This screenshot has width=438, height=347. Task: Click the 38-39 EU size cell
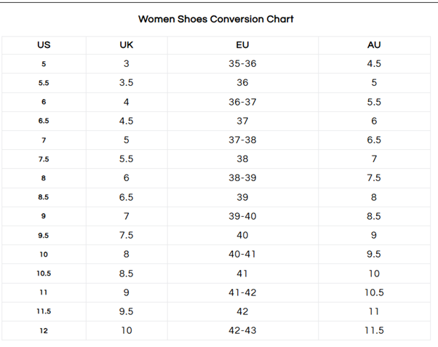point(243,178)
